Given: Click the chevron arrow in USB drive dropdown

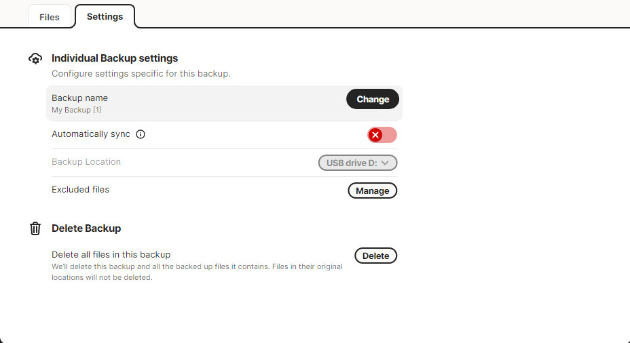Looking at the screenshot, I should [x=385, y=163].
